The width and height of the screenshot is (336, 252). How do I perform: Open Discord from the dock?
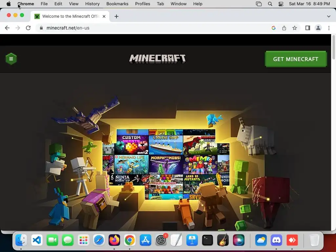click(x=276, y=240)
